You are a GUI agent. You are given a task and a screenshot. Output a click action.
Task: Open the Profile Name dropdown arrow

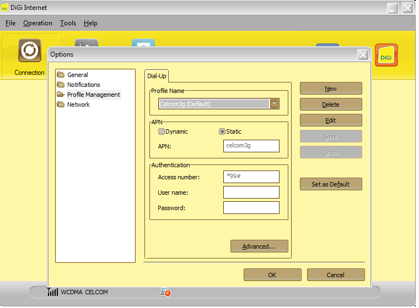275,104
